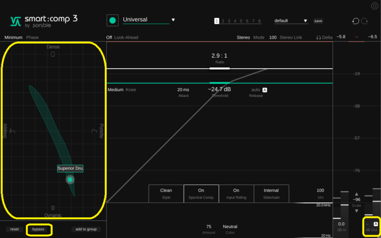Click the green learn circle button
Viewport: 381px width, 238px height.
coord(112,21)
